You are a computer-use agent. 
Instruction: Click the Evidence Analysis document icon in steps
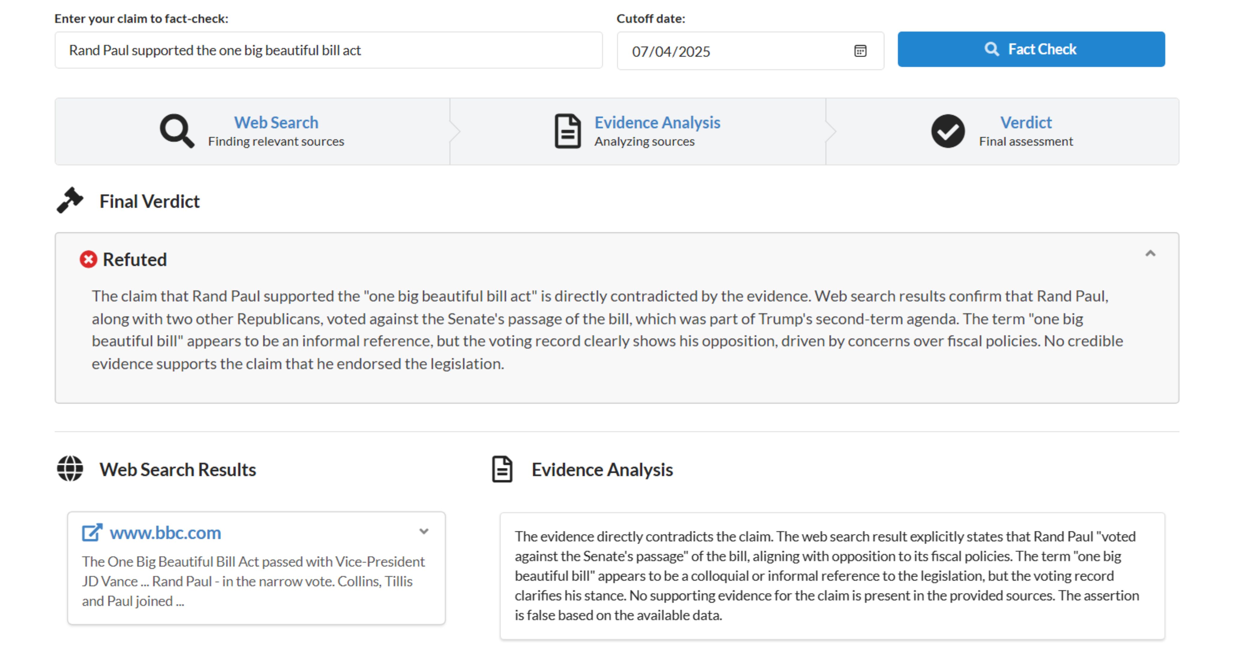567,130
